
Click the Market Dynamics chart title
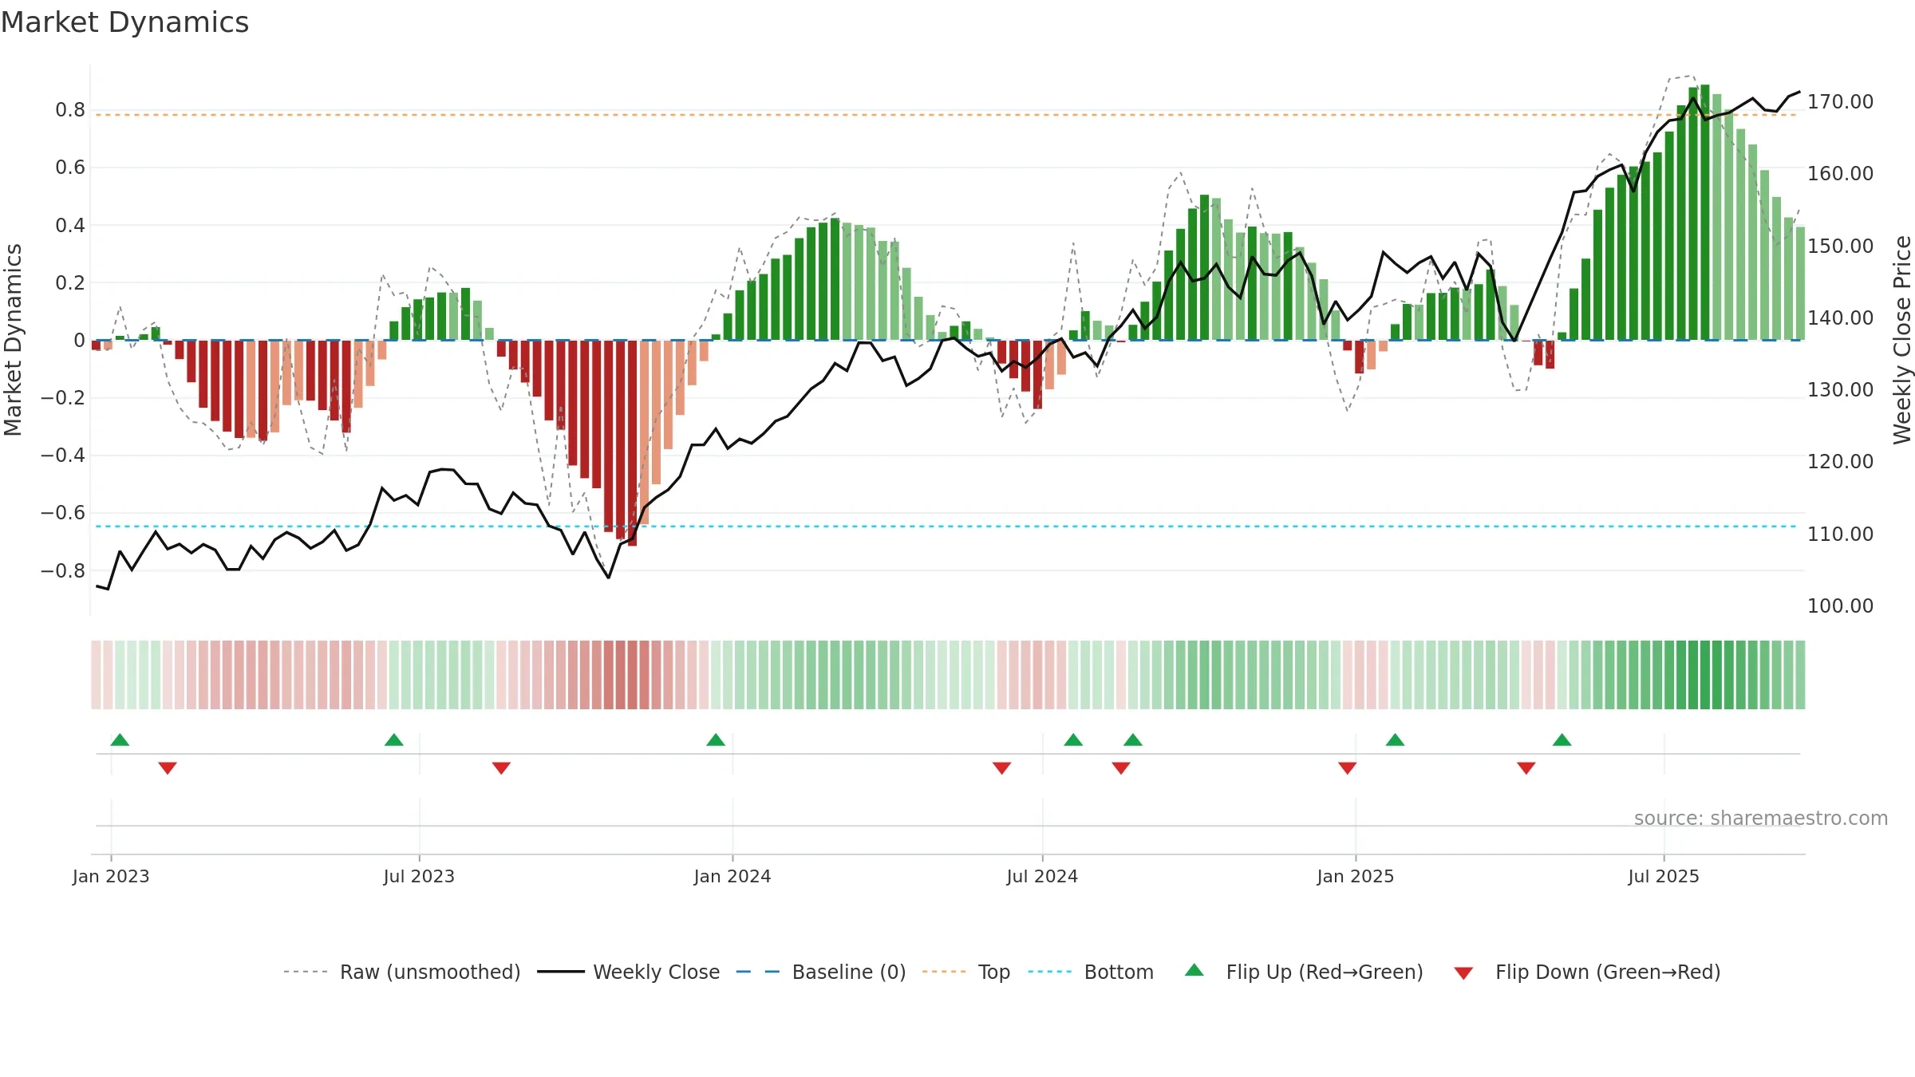click(124, 22)
